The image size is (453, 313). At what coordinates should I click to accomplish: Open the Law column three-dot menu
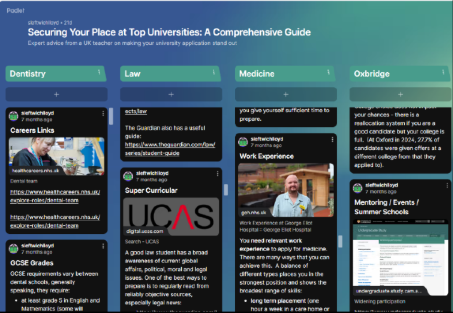click(214, 72)
